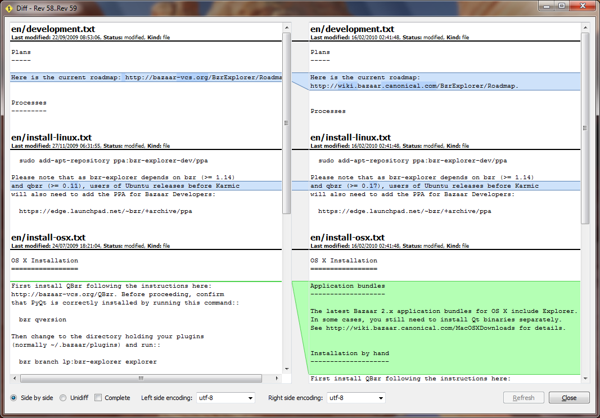Click right pane scroll up arrow

point(585,28)
